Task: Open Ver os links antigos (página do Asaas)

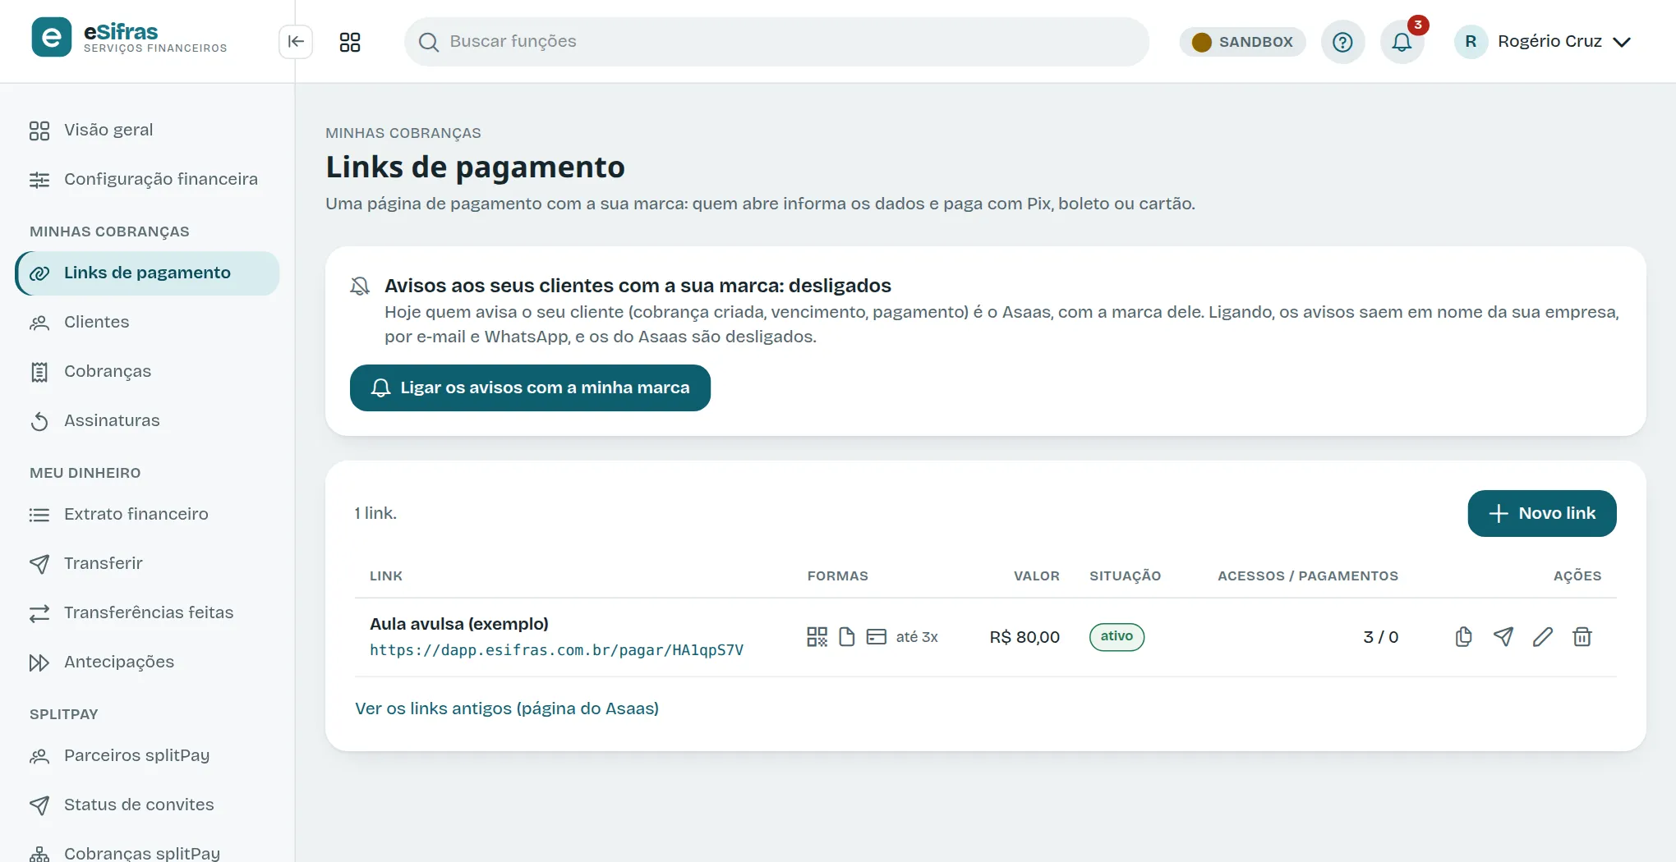Action: (507, 708)
